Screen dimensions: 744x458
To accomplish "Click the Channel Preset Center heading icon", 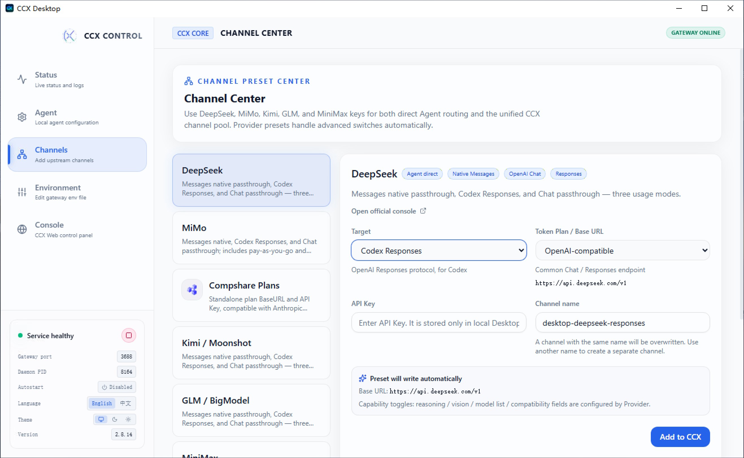I will point(189,81).
